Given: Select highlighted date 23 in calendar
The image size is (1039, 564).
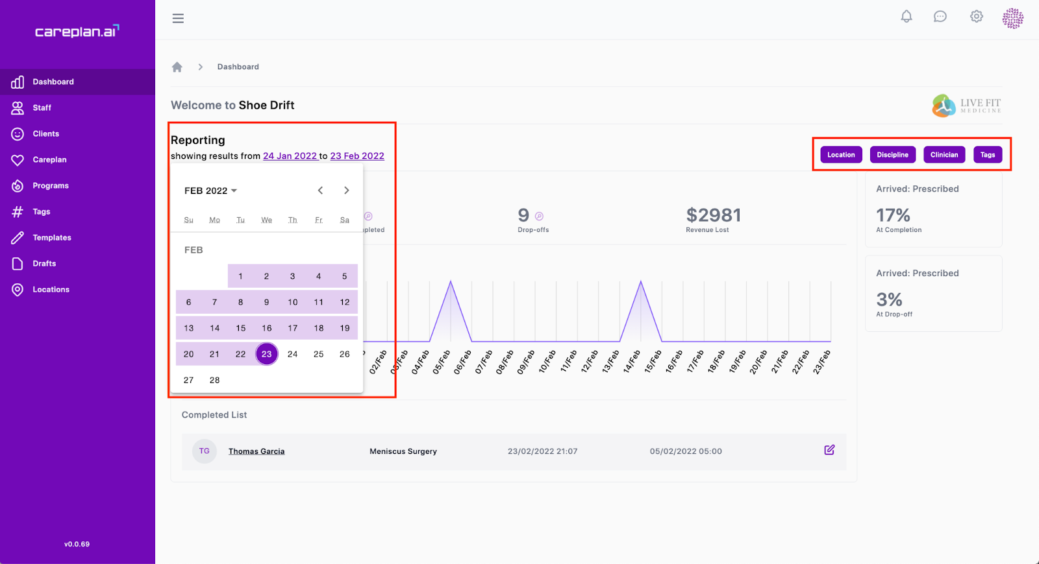Looking at the screenshot, I should click(266, 354).
